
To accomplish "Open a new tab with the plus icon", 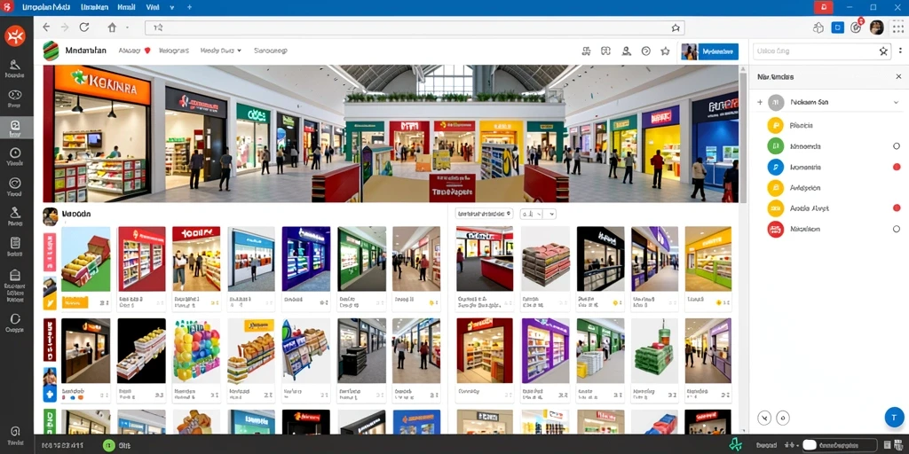I will tap(190, 7).
